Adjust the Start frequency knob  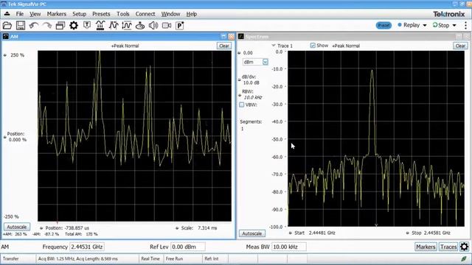tap(290, 233)
